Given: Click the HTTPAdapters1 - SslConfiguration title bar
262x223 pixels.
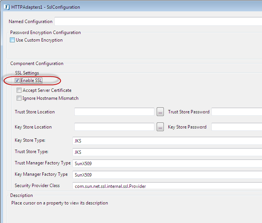Looking at the screenshot, I should pos(132,7).
